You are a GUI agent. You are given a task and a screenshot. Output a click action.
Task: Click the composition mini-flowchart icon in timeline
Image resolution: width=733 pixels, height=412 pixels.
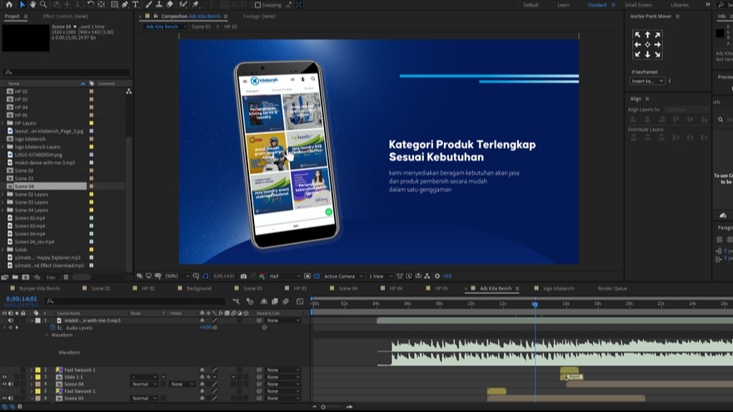pyautogui.click(x=236, y=301)
